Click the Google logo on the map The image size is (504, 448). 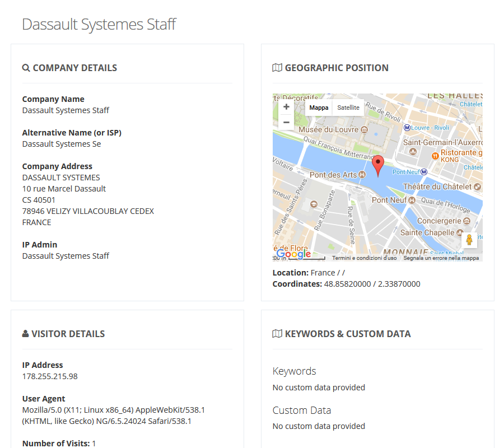[293, 254]
